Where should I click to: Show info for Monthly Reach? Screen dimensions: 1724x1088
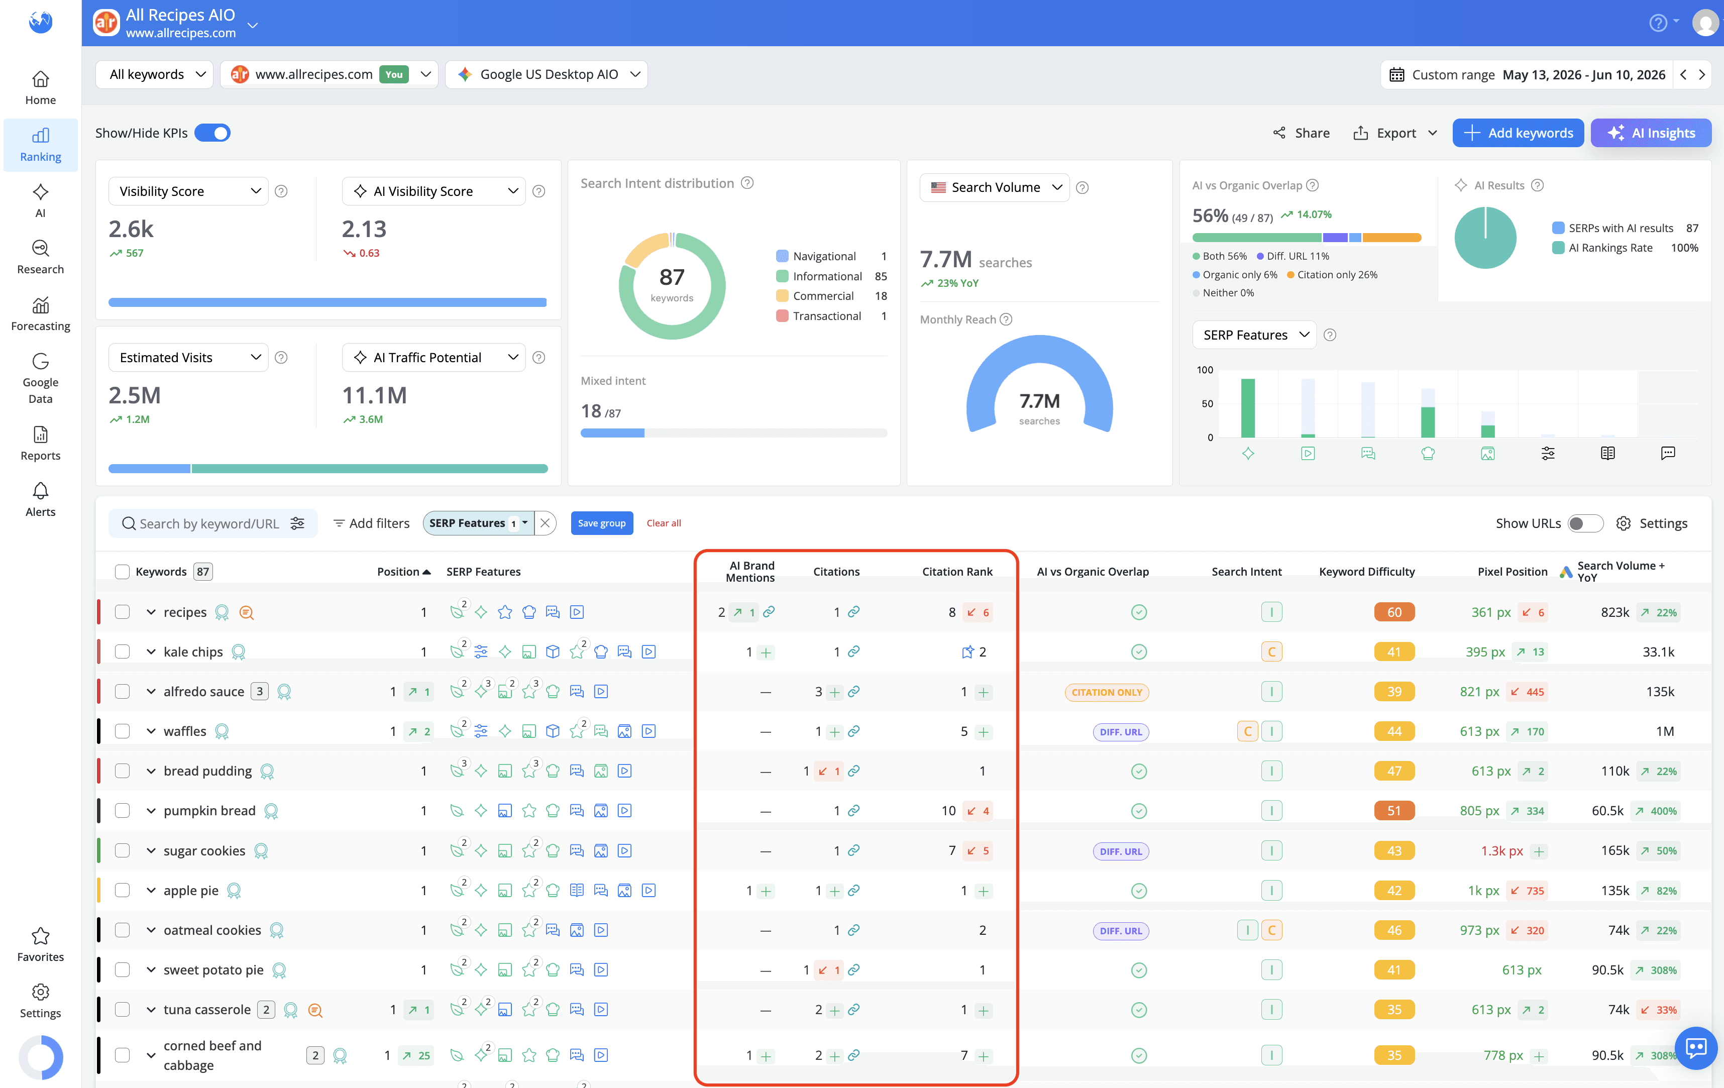click(1006, 319)
